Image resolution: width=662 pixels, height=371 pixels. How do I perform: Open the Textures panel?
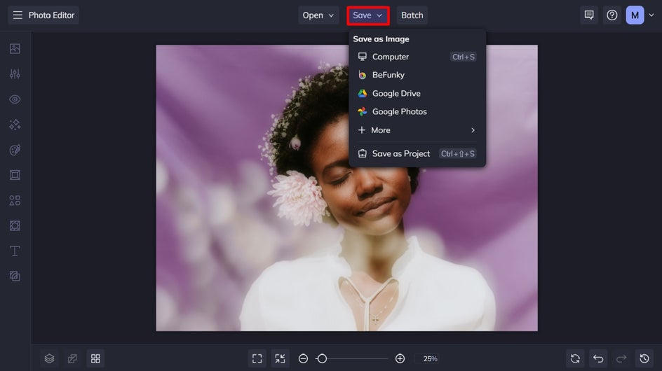[15, 276]
